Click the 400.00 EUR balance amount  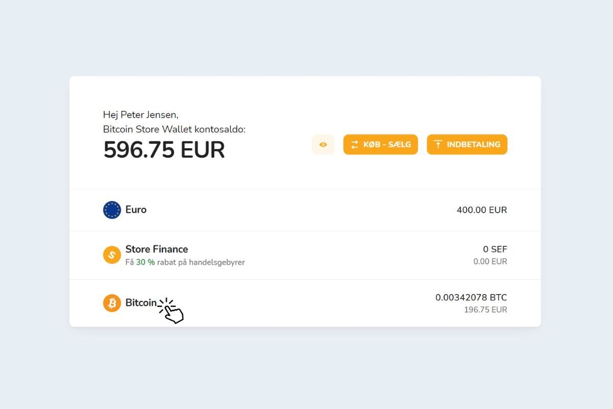coord(482,210)
